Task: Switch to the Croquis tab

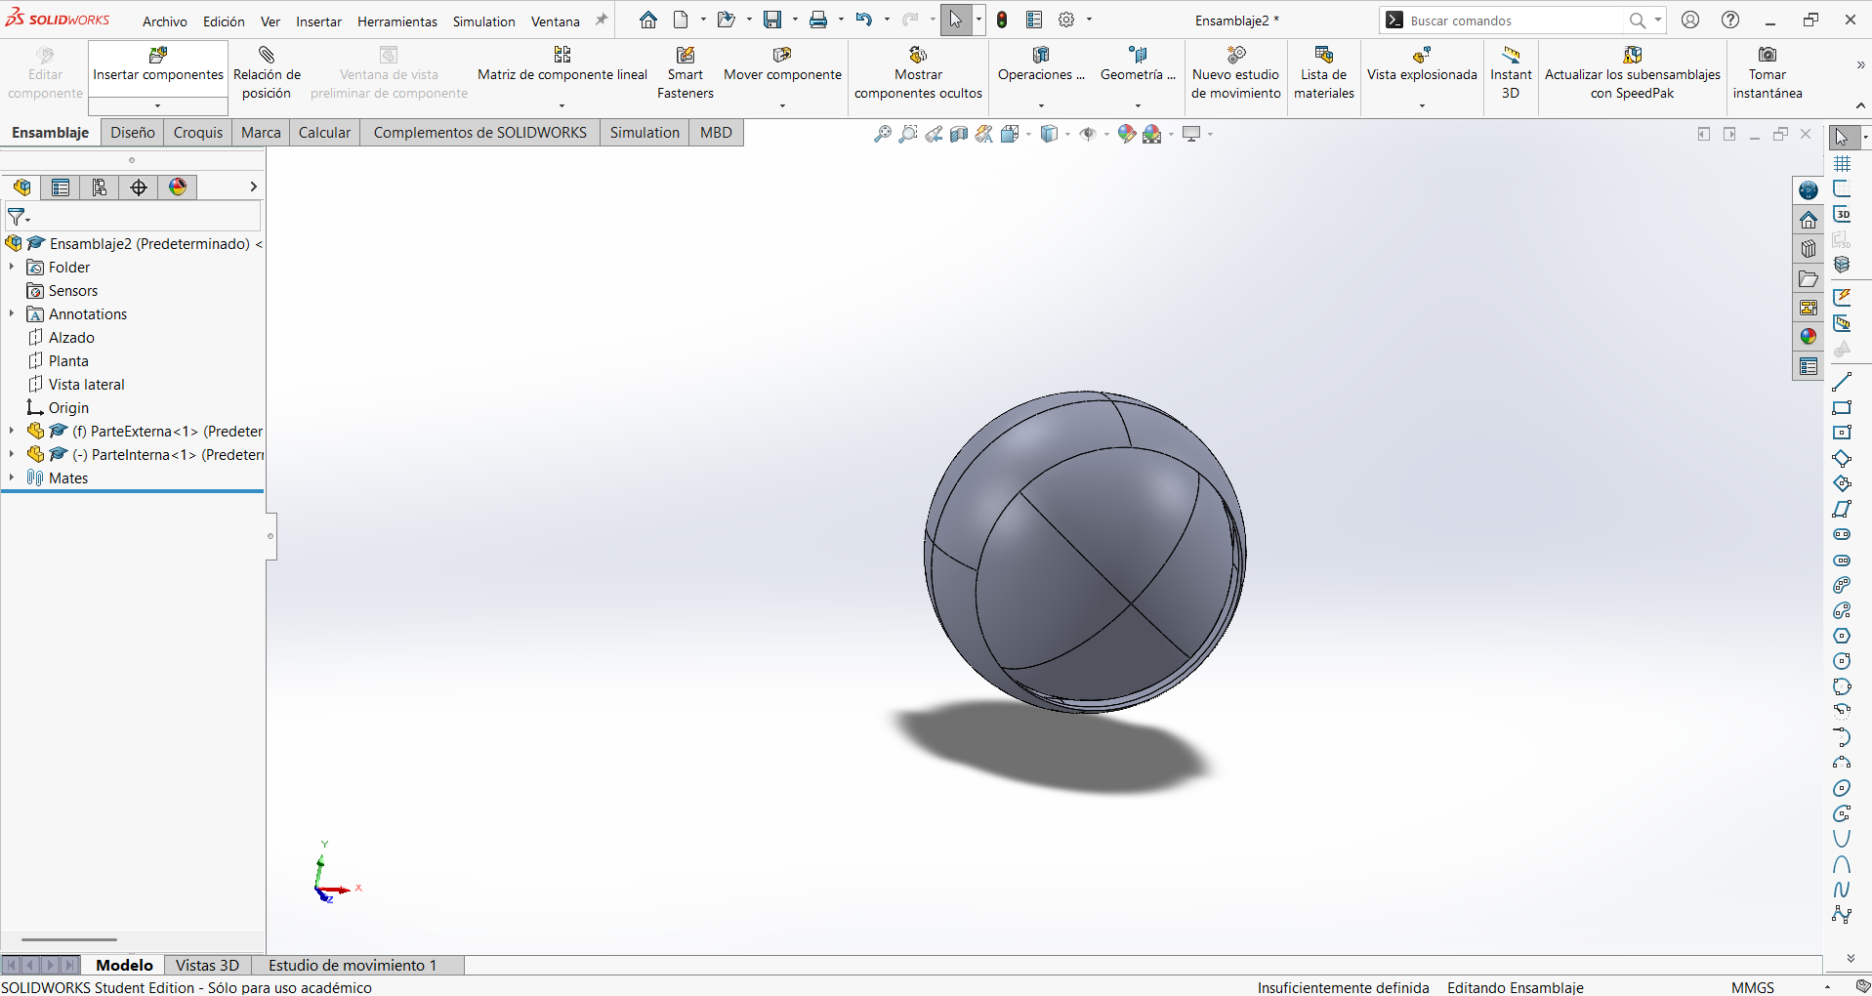Action: click(x=198, y=133)
